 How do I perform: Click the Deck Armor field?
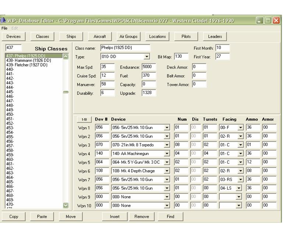[x=199, y=67]
